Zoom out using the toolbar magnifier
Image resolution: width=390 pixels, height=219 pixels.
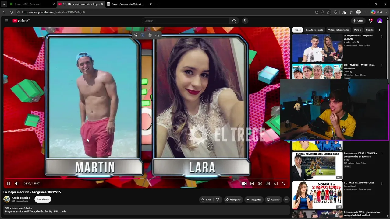point(322,12)
